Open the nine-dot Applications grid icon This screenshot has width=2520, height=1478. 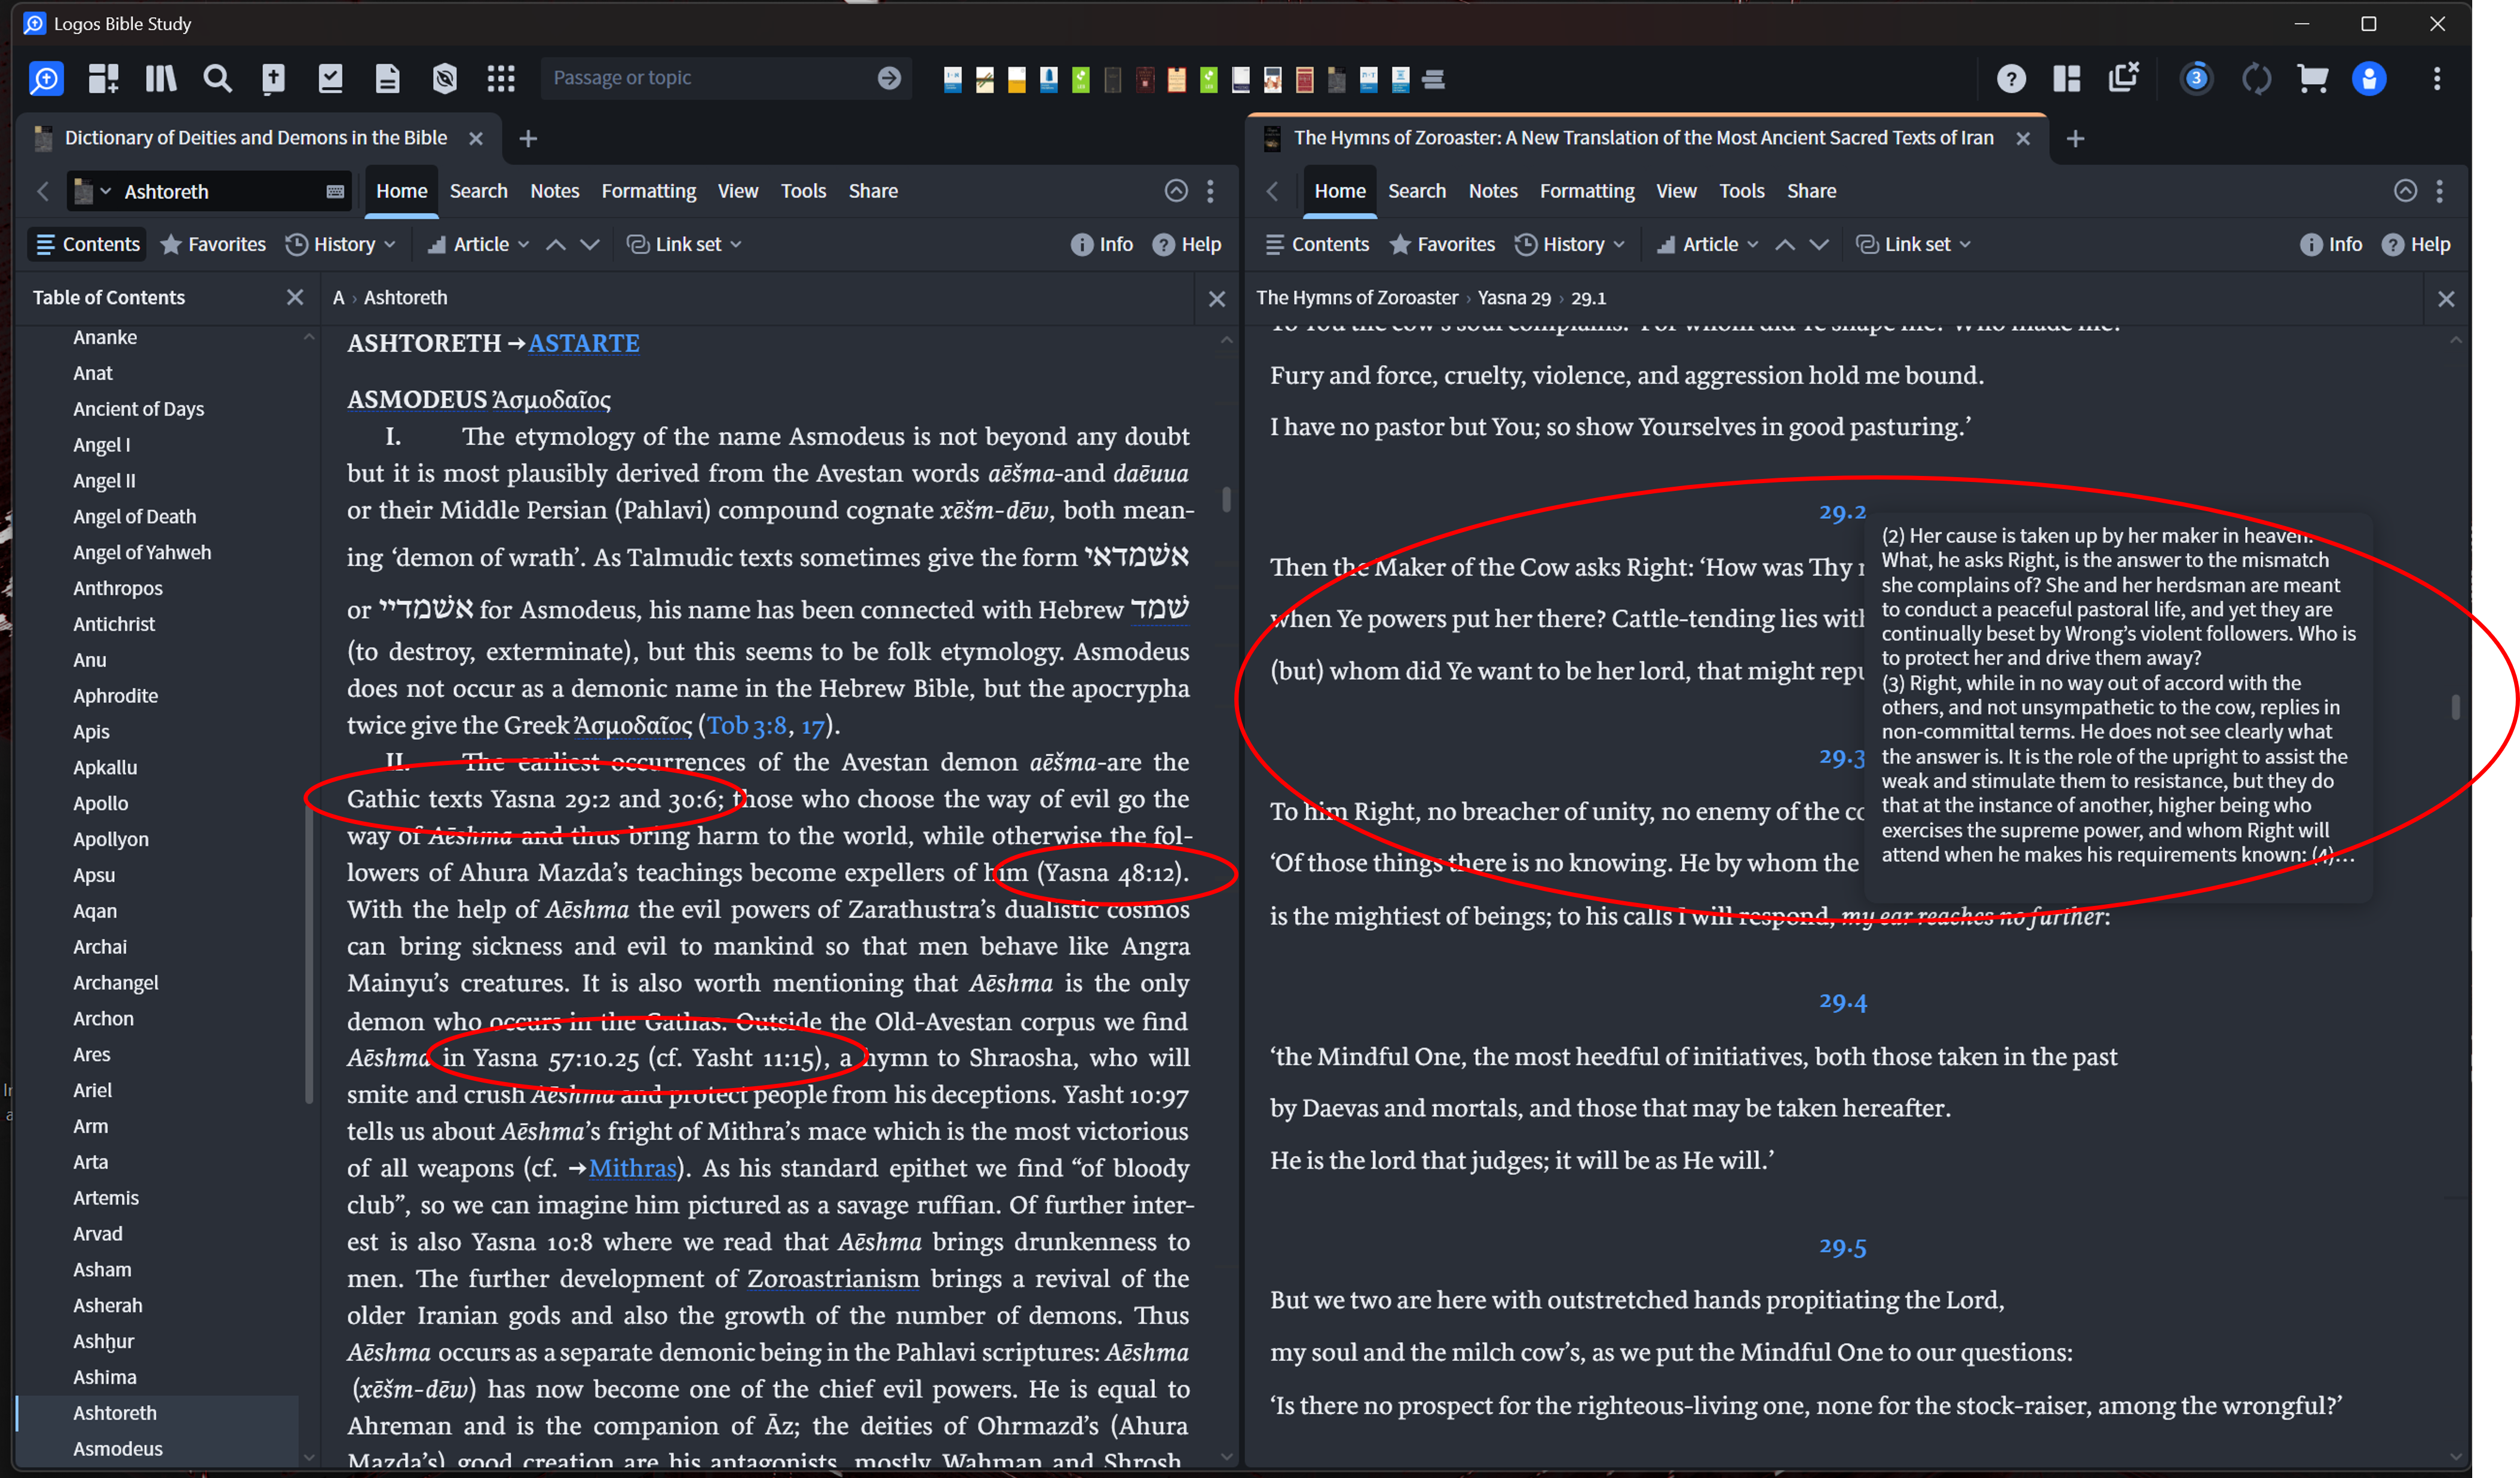tap(500, 78)
